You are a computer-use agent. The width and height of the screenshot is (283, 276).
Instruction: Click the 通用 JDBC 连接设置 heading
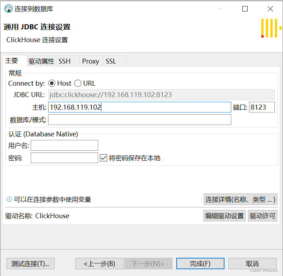click(x=37, y=27)
